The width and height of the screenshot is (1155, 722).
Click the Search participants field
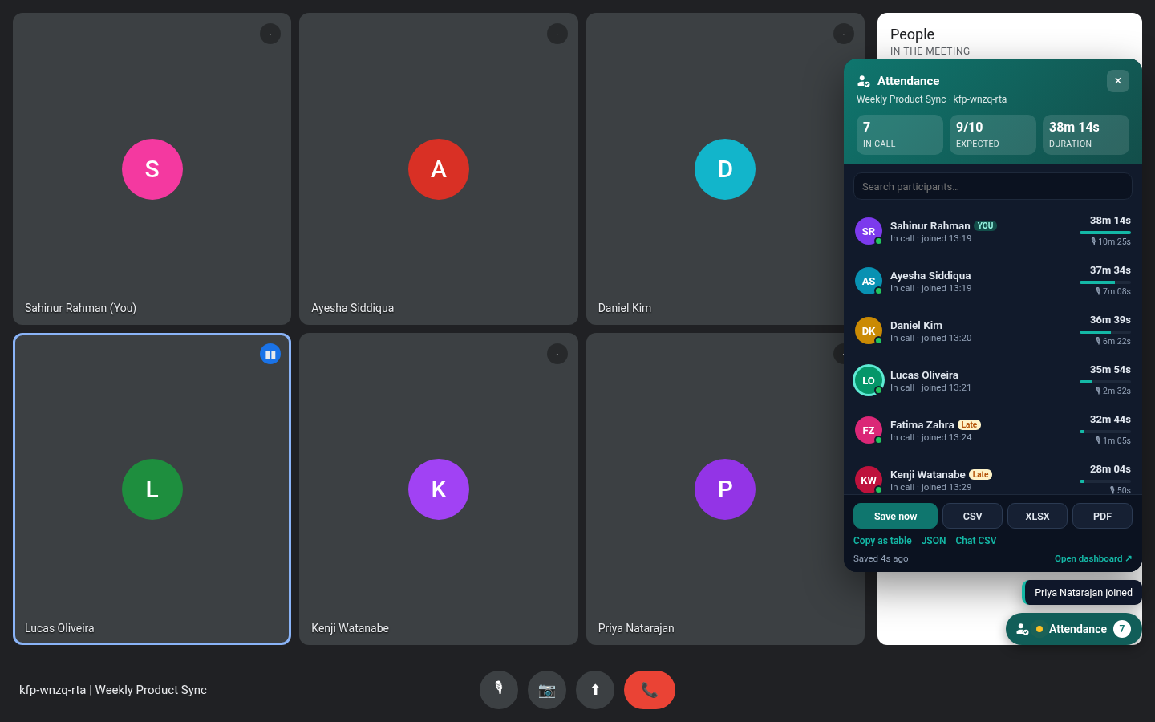[x=993, y=186]
